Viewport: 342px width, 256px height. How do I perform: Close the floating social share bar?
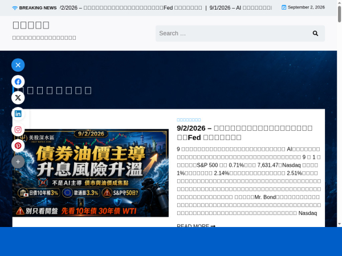18,65
